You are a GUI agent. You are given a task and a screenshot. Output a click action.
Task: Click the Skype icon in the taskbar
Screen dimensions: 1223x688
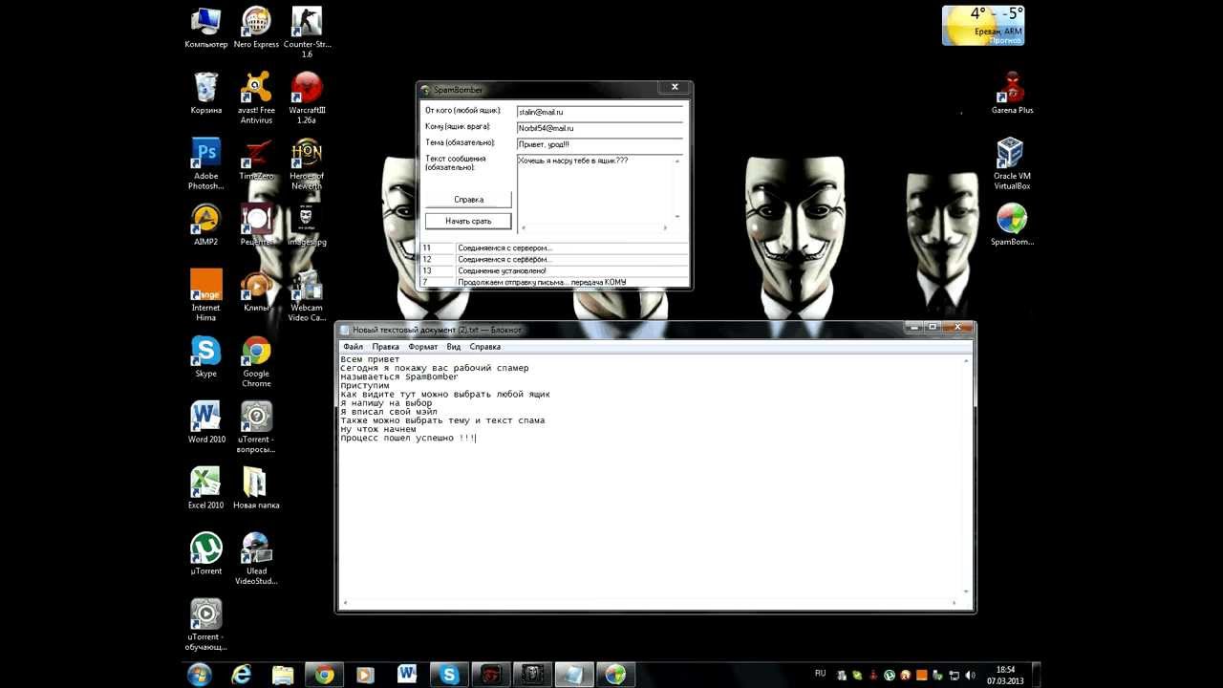pos(449,675)
